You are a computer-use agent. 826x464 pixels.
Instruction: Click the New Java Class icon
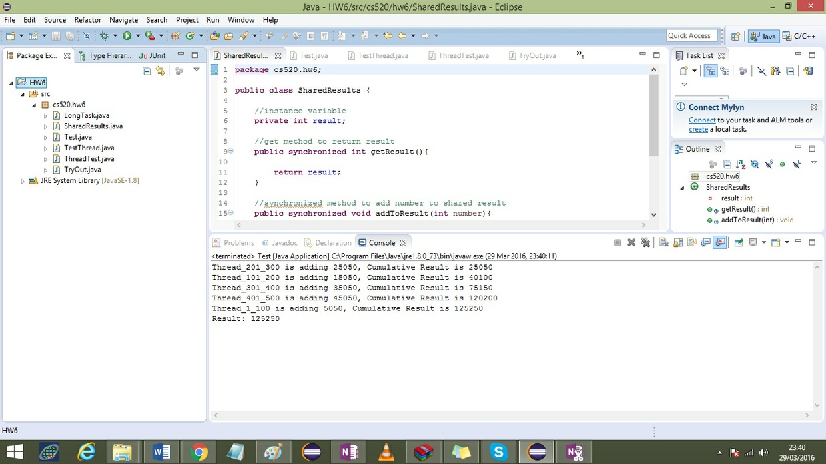190,35
